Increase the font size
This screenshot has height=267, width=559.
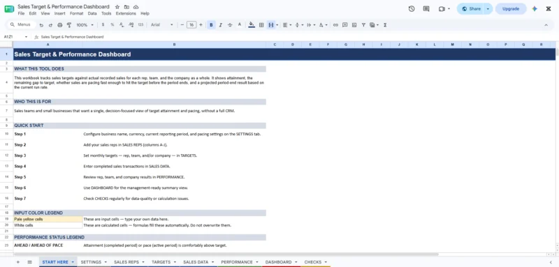pos(201,25)
